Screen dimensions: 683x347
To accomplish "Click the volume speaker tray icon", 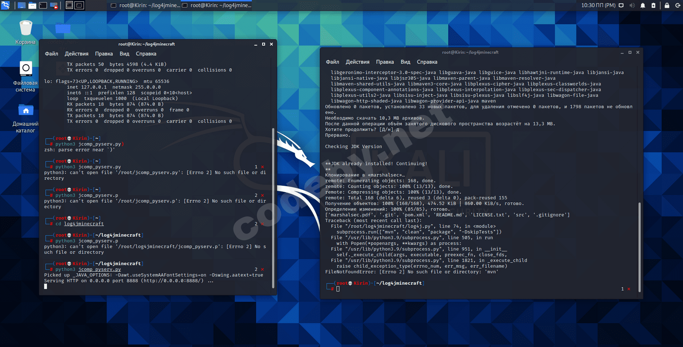I will (x=632, y=5).
